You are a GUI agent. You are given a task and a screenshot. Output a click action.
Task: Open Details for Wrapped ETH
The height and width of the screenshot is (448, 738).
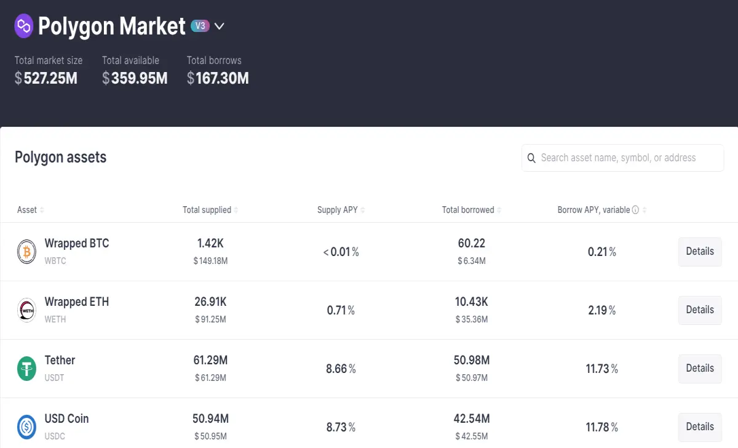pos(700,310)
